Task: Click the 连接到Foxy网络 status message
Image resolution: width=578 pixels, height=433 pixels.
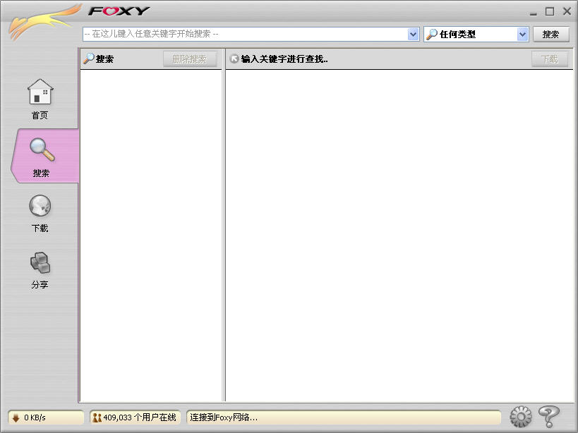Action: click(224, 417)
